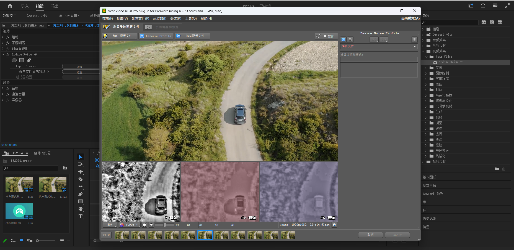Activate the pan hand icon in Neat Video
This screenshot has height=250, width=514.
pyautogui.click(x=144, y=225)
